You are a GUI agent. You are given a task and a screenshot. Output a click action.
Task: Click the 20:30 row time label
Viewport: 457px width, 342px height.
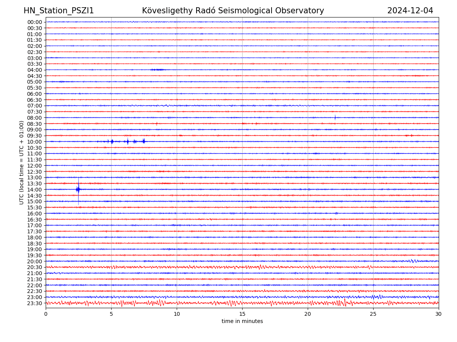point(35,268)
